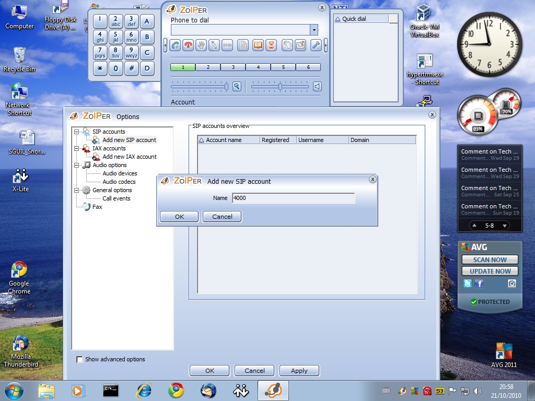The width and height of the screenshot is (535, 401).
Task: Click the blue Dial call icon
Action: [x=176, y=45]
